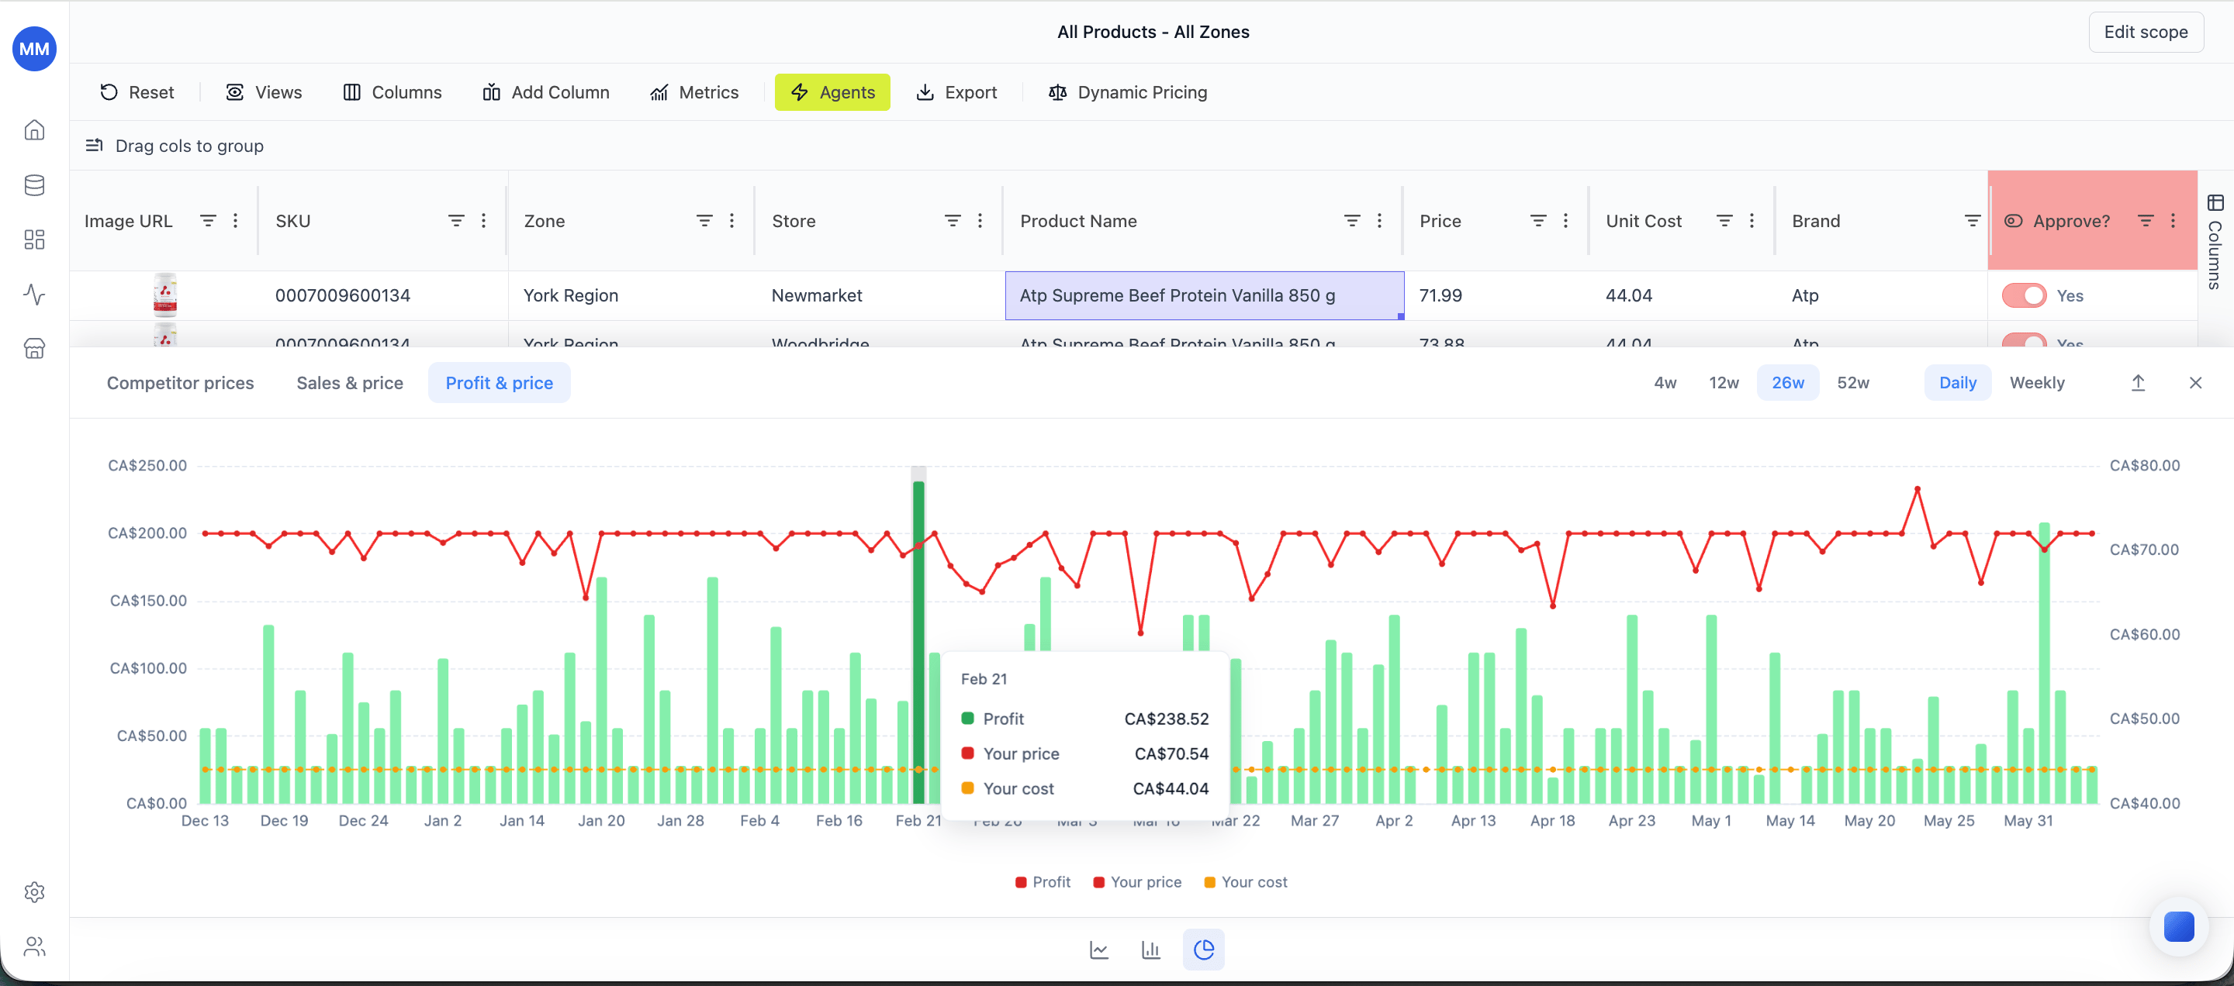Viewport: 2234px width, 986px height.
Task: Select the pie chart view icon
Action: (1204, 950)
